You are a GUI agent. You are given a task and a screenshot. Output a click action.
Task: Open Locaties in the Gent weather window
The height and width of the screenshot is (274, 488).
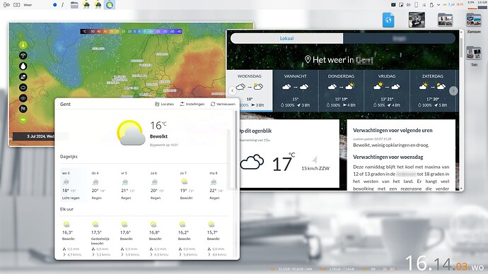(x=164, y=104)
